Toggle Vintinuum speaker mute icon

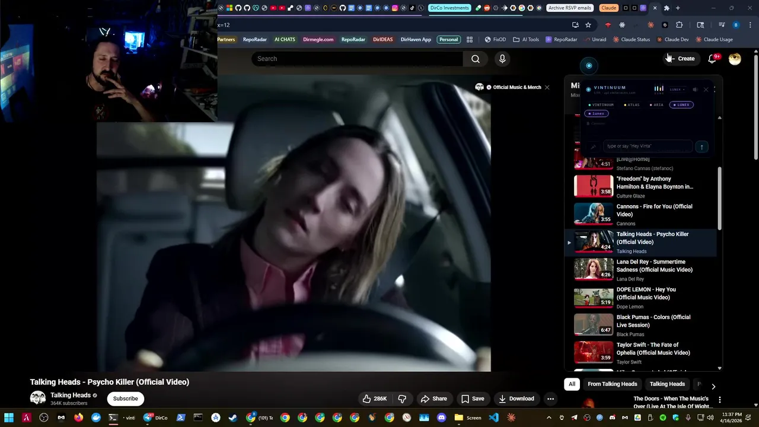tap(695, 90)
